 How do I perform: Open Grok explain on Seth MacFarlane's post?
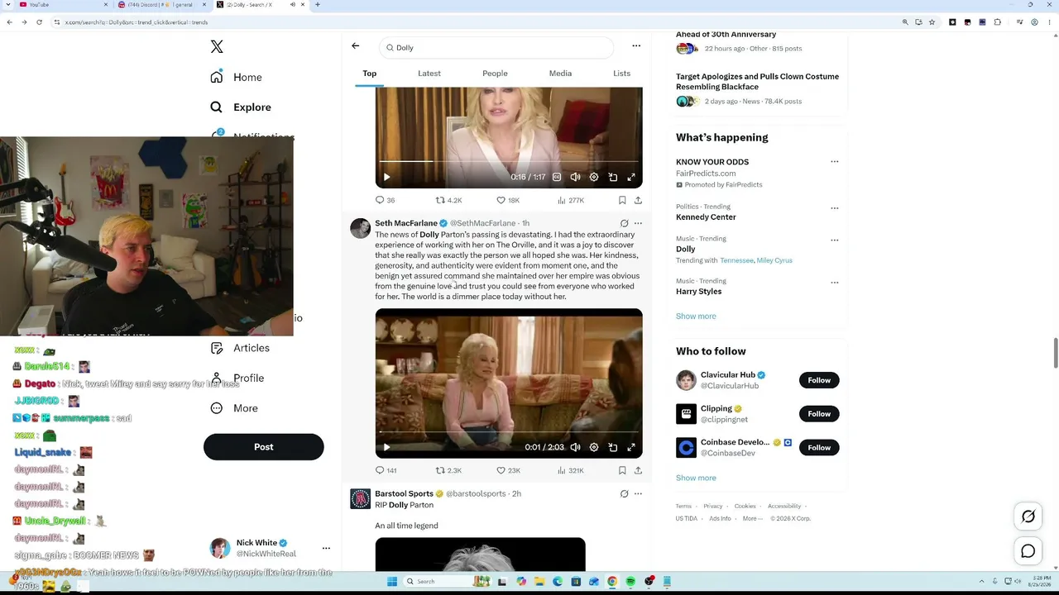(625, 223)
